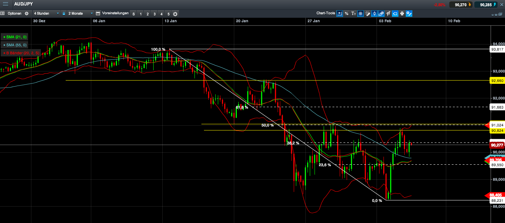Click the 0,0 % Fibonacci label
The image size is (505, 223).
(377, 200)
